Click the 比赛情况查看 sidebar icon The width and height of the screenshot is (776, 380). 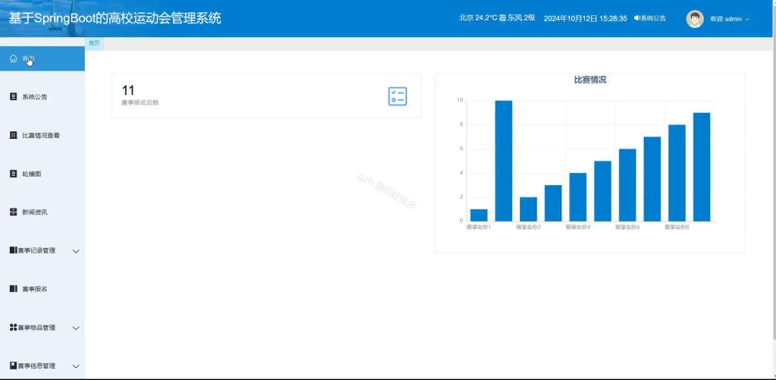14,135
